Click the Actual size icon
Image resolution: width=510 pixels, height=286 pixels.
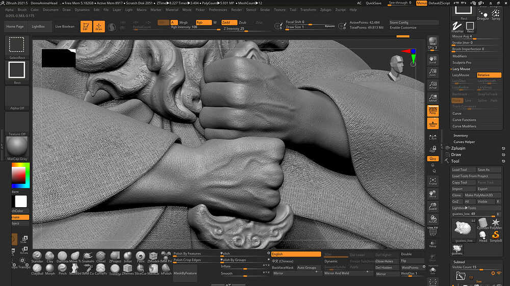tap(432, 85)
